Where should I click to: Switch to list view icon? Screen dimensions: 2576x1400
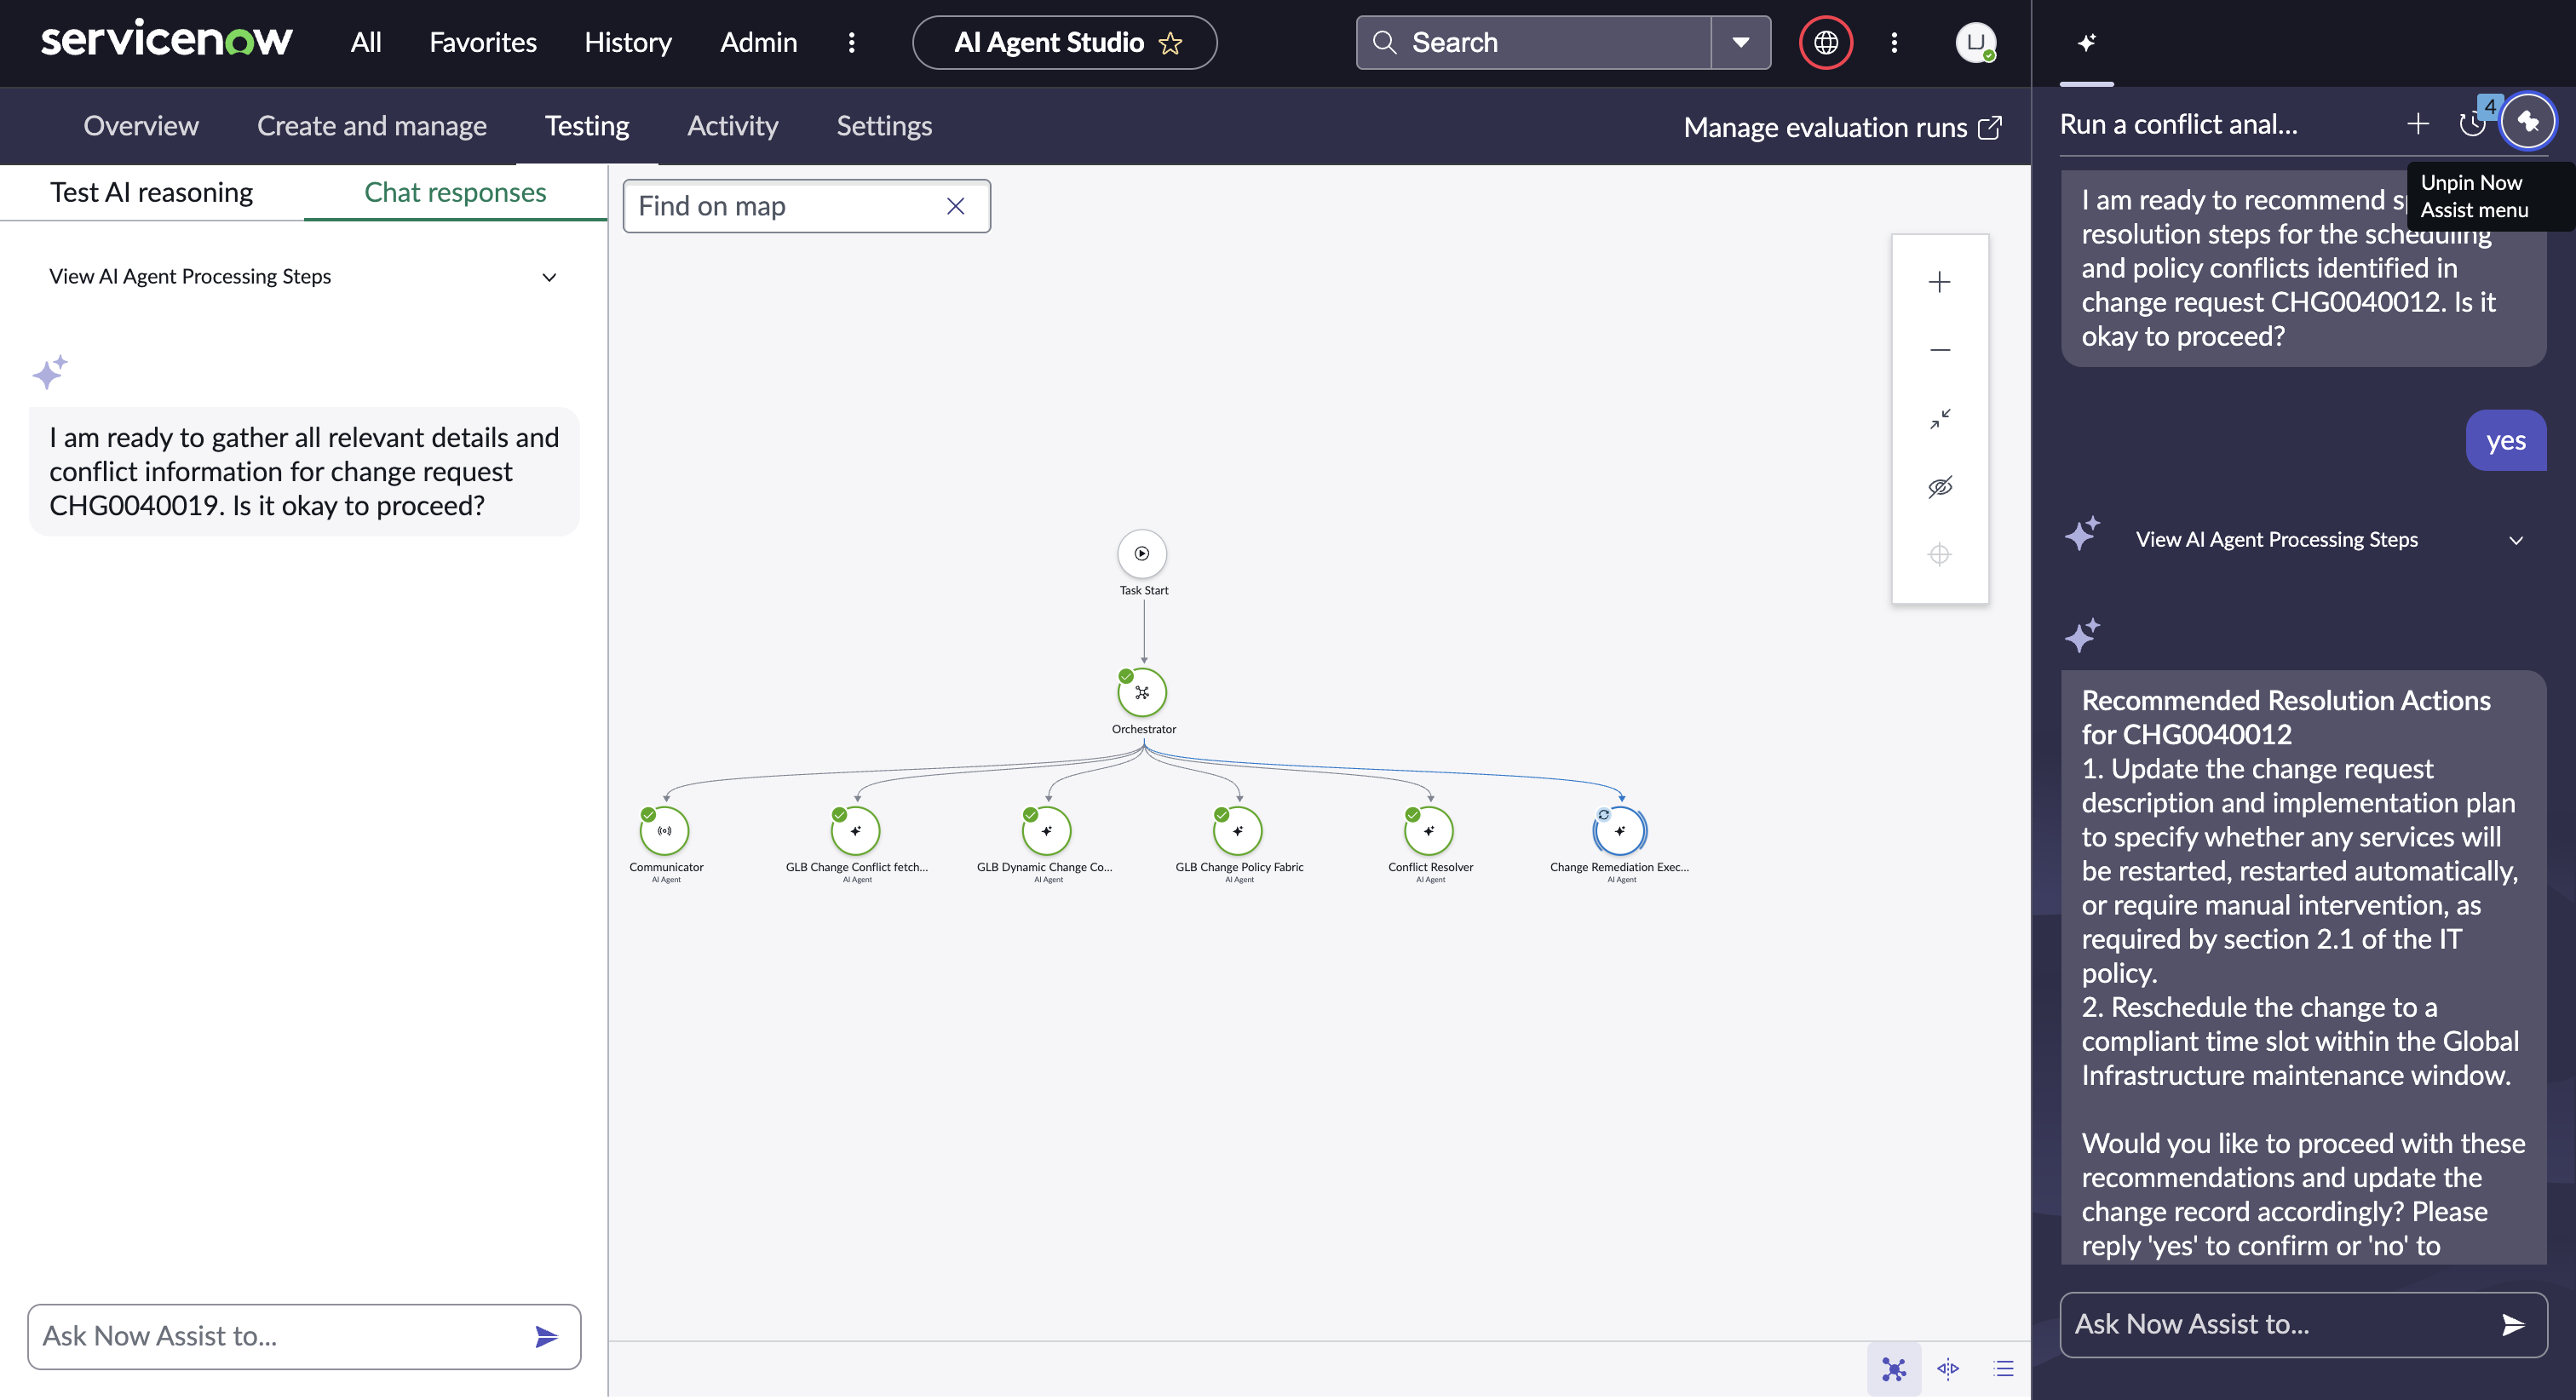tap(2003, 1369)
